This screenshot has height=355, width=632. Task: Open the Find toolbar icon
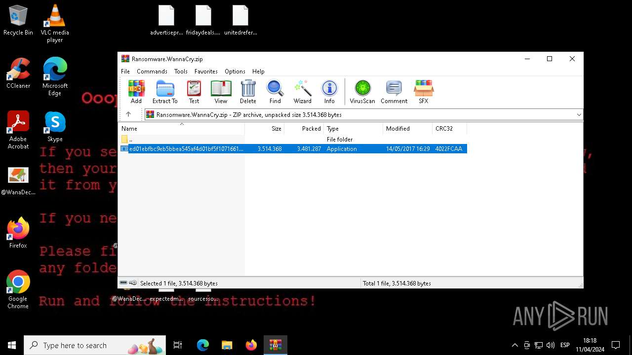tap(275, 92)
